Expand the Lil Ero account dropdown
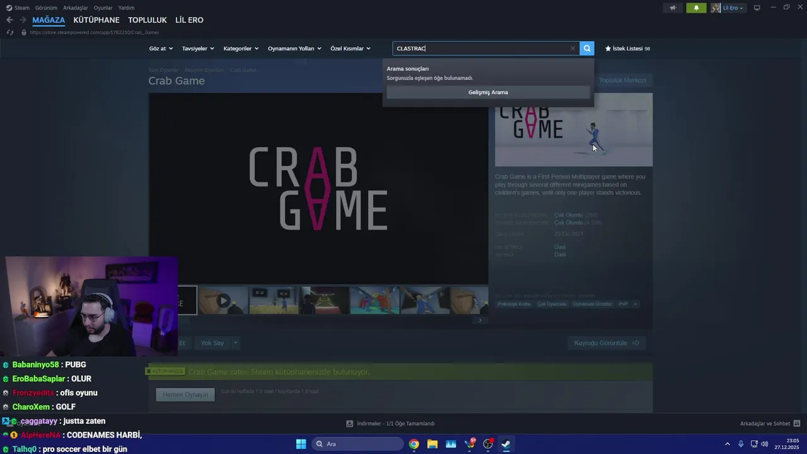The image size is (807, 454). [x=733, y=8]
